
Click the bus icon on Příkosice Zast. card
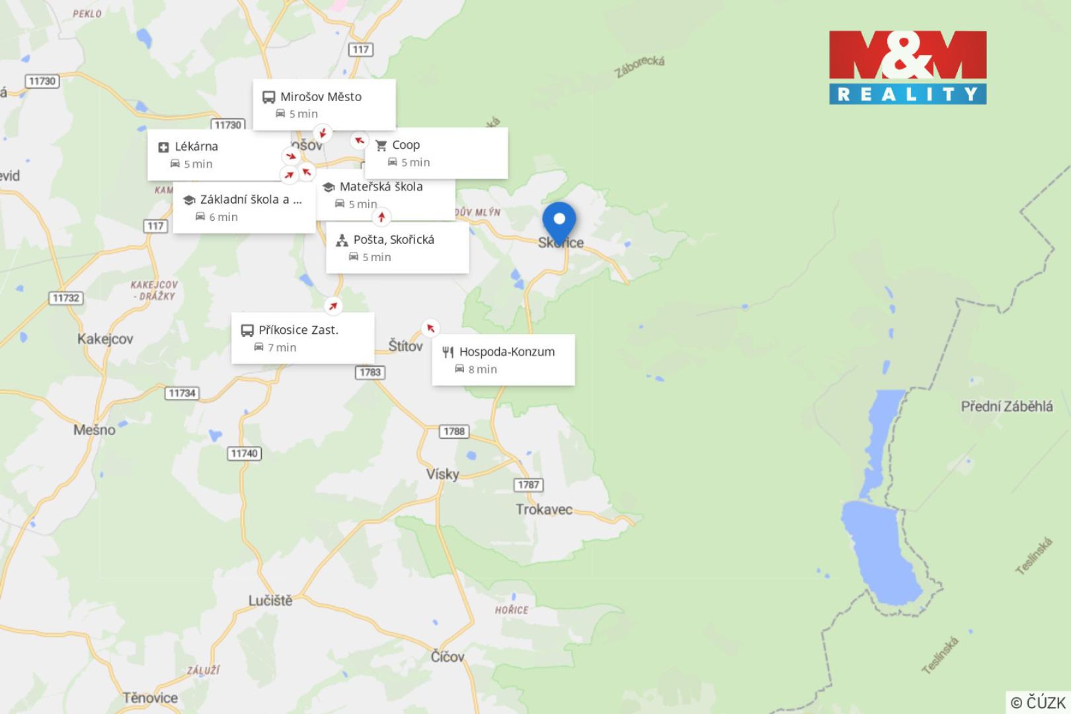(247, 331)
